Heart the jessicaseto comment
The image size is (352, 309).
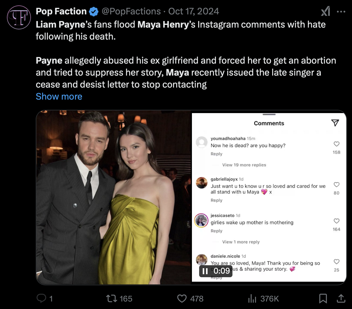(336, 221)
